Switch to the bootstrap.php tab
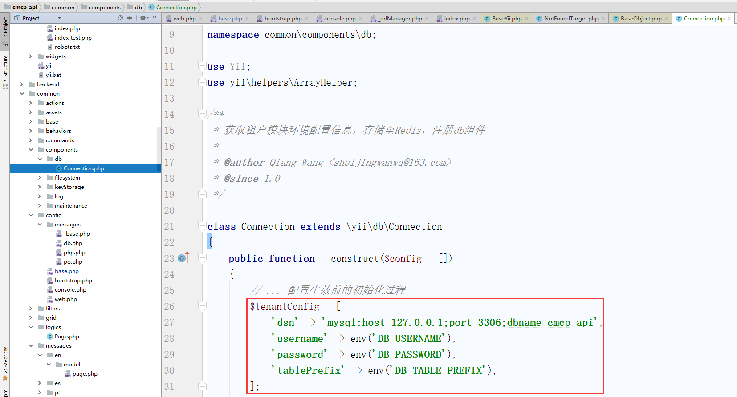This screenshot has height=397, width=737. pos(283,19)
